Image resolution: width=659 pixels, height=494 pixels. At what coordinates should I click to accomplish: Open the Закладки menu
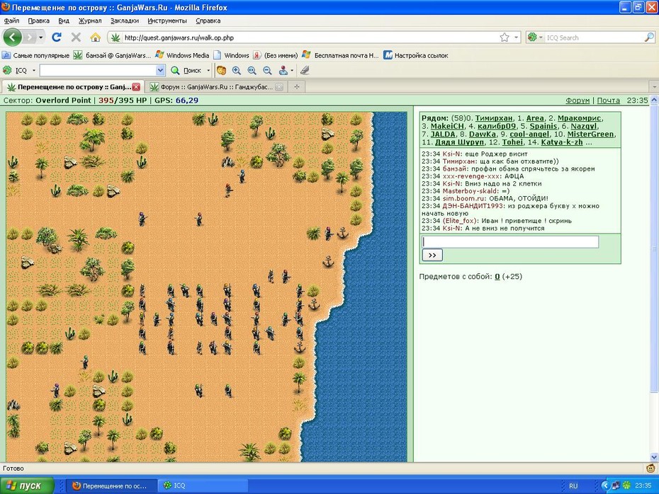click(x=125, y=21)
